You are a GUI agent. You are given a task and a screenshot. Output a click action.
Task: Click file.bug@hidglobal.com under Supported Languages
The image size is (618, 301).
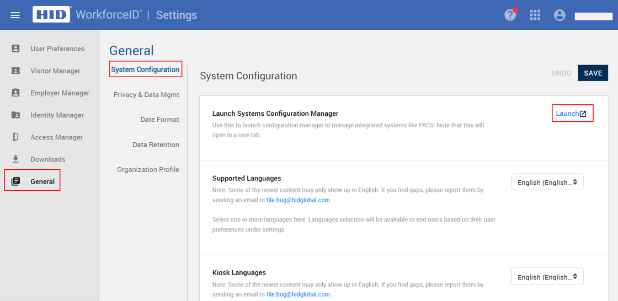299,200
